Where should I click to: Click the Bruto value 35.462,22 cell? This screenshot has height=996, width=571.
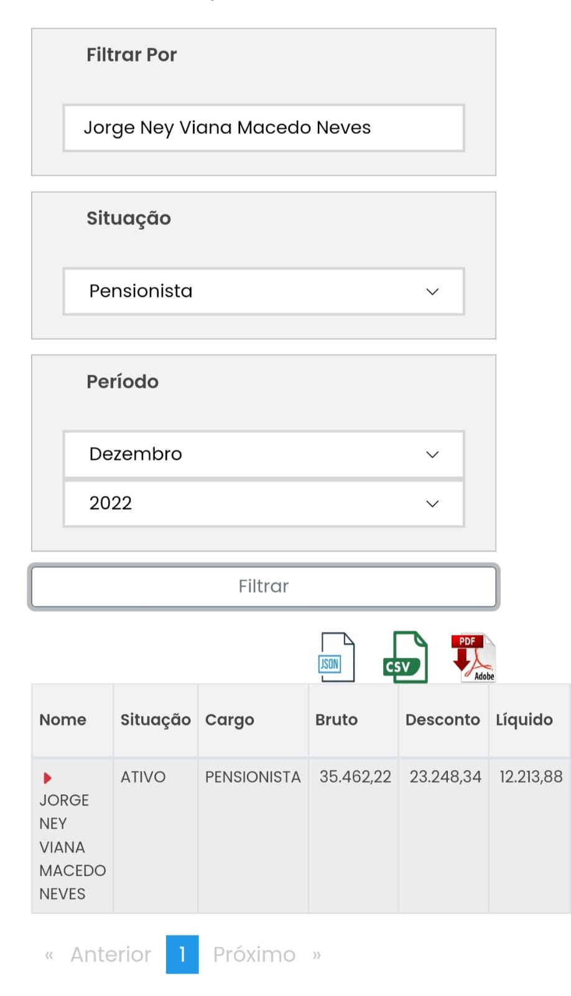point(355,777)
